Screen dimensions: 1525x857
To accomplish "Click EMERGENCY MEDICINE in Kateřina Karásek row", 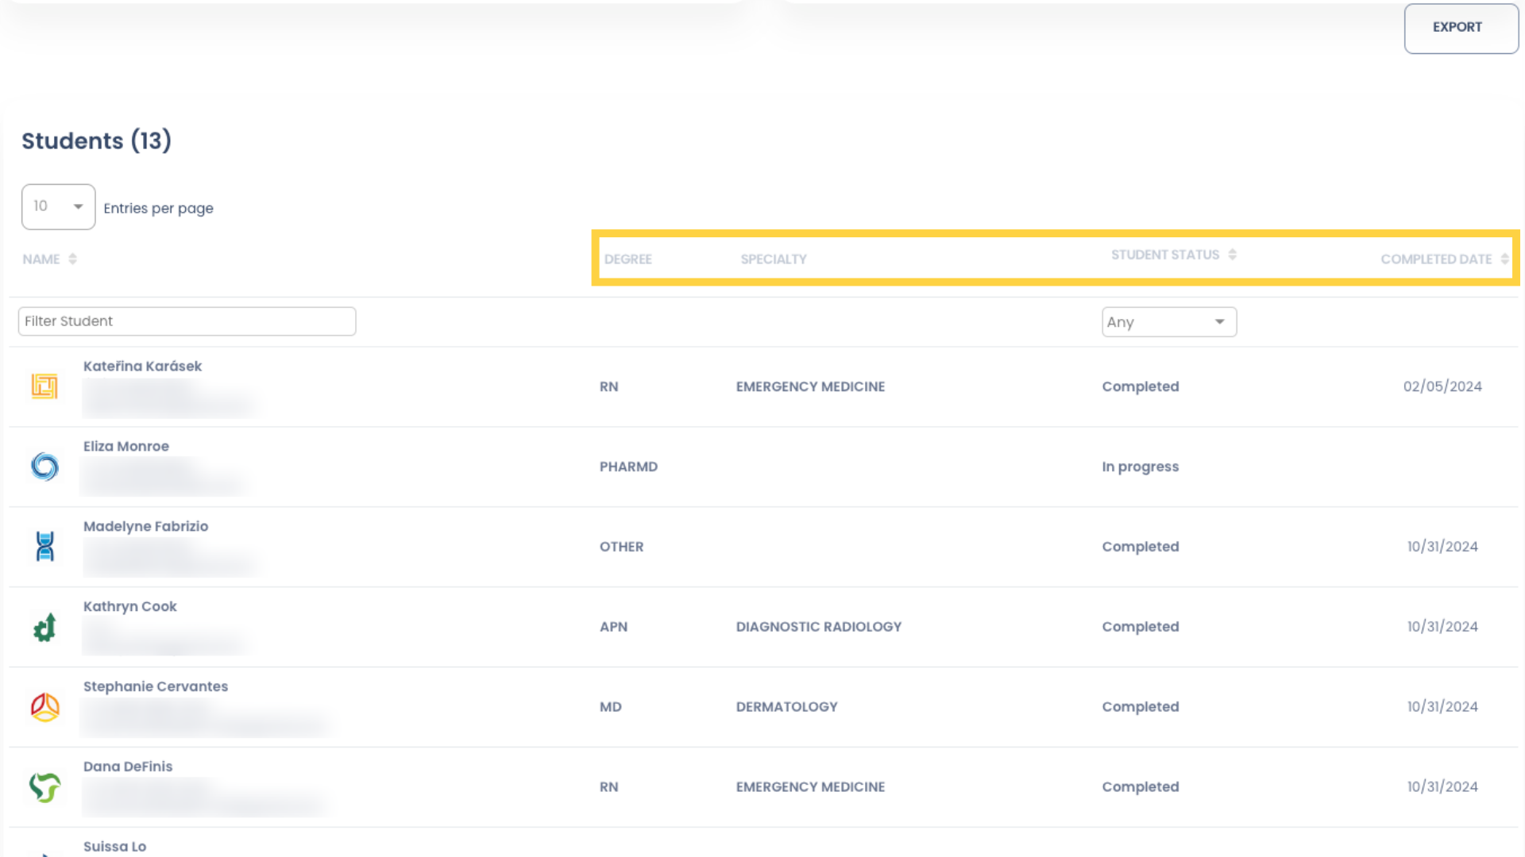I will 810,386.
